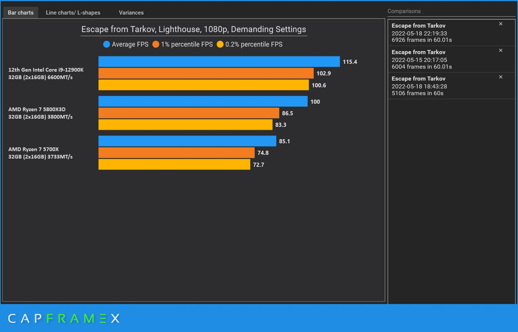Click the CapFrameX logo
The width and height of the screenshot is (518, 332).
[64, 319]
